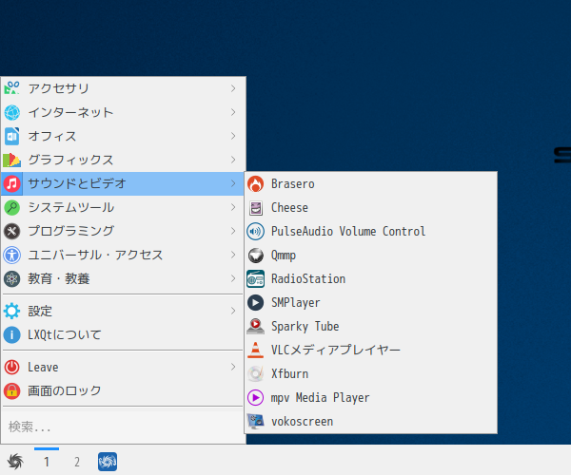The image size is (571, 475).
Task: Open the システムツール menu category
Action: pyautogui.click(x=123, y=207)
